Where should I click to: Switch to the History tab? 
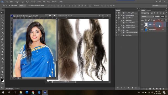149,11
